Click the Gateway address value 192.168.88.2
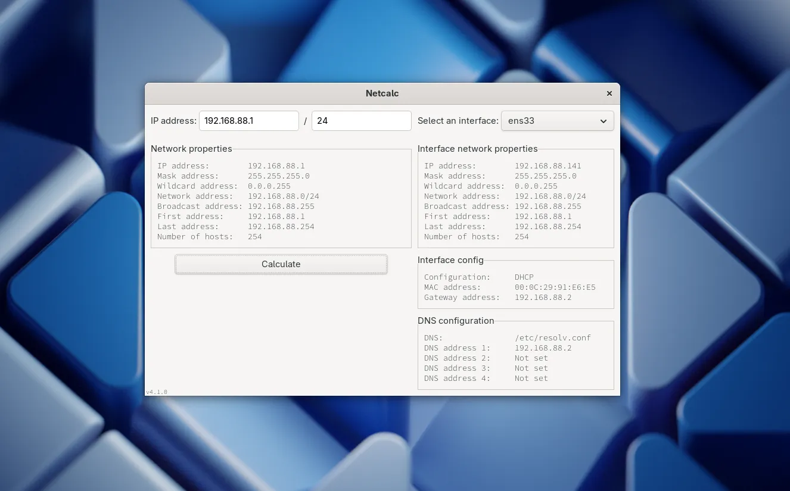This screenshot has width=790, height=491. tap(543, 297)
